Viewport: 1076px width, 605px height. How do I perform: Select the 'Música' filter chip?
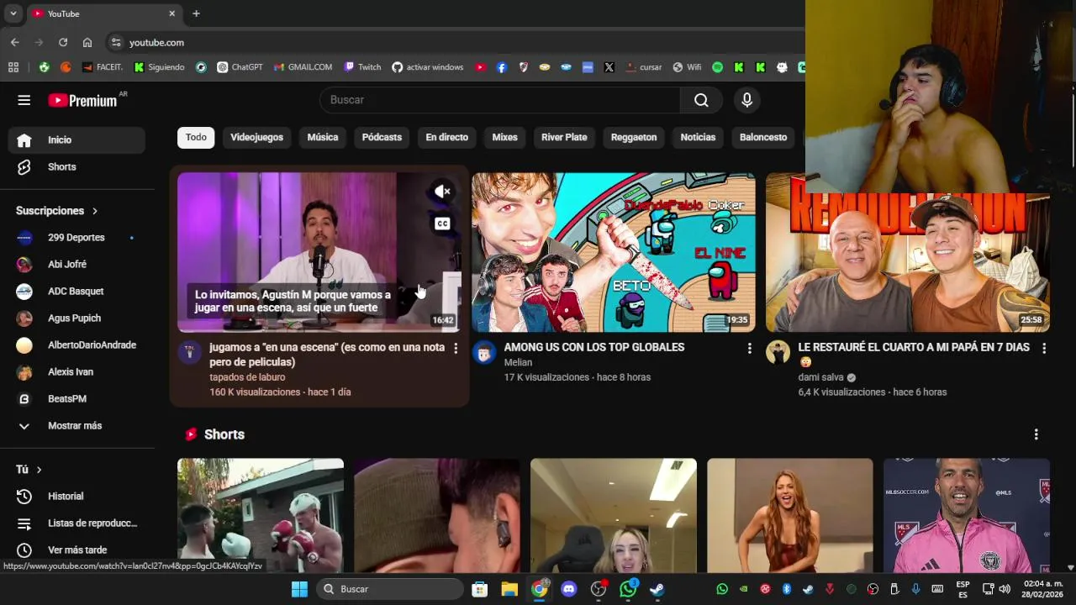[323, 137]
